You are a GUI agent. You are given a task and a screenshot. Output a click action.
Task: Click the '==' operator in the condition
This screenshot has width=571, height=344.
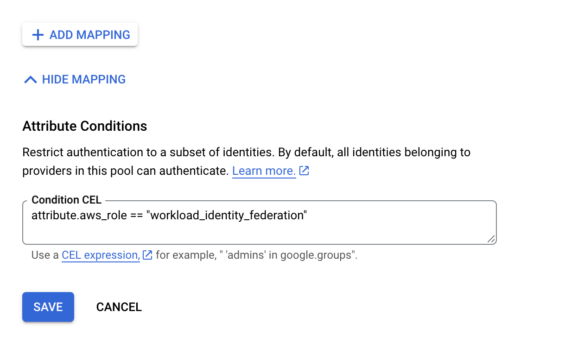pyautogui.click(x=136, y=216)
